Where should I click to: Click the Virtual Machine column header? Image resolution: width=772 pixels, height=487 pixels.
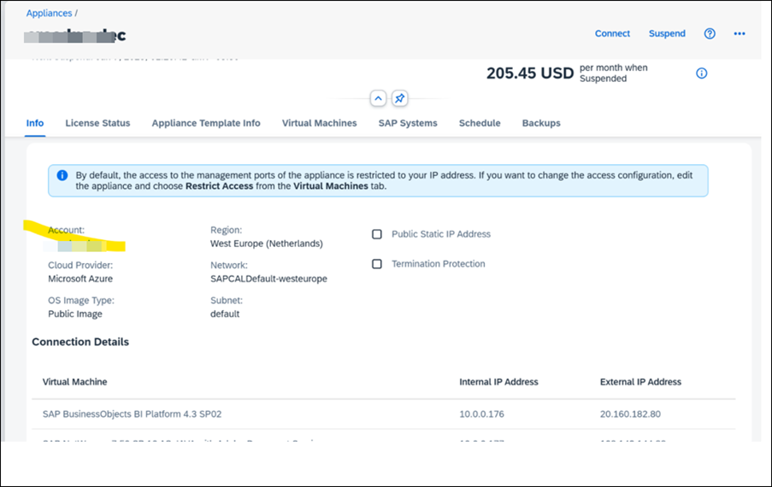click(x=75, y=382)
